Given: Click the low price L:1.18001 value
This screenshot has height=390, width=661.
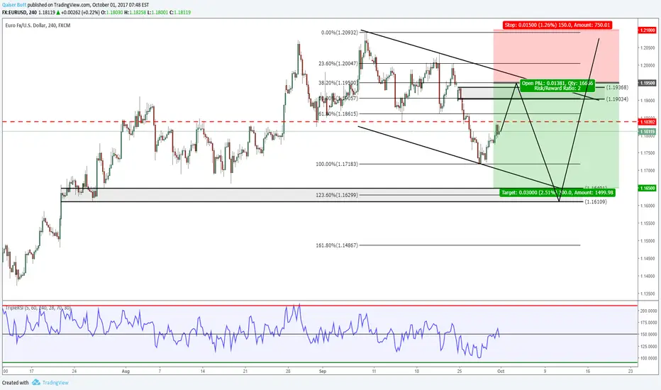Looking at the screenshot, I should tap(157, 13).
